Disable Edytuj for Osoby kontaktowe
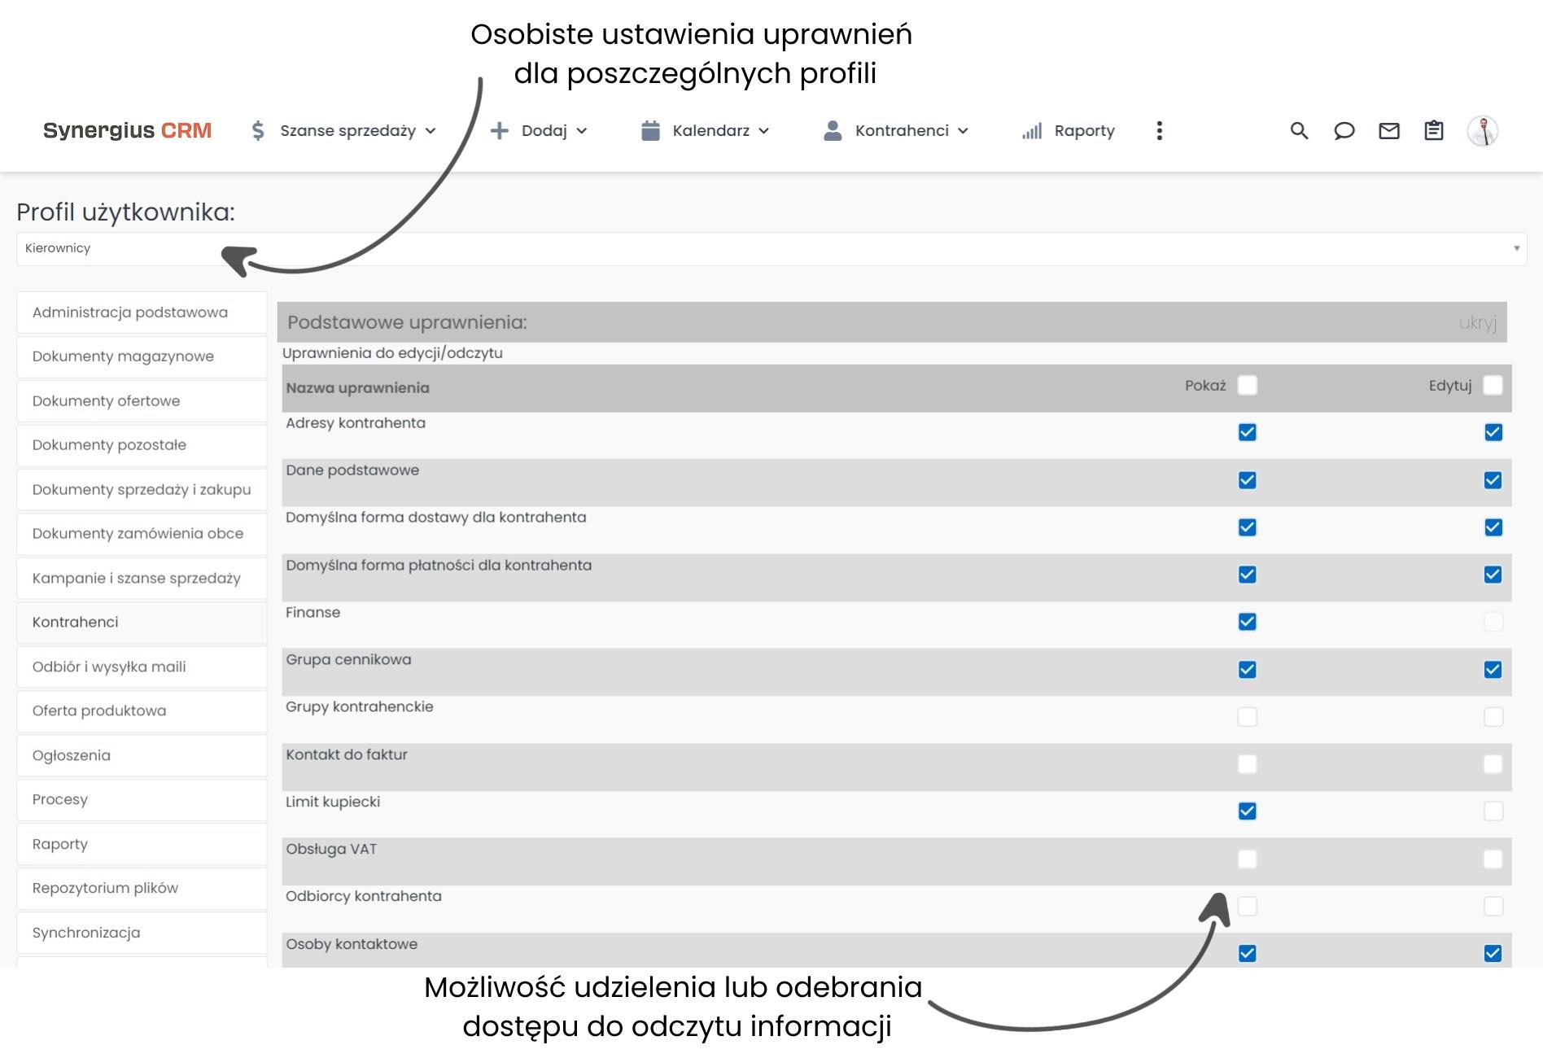Viewport: 1543px width, 1058px height. click(1493, 953)
